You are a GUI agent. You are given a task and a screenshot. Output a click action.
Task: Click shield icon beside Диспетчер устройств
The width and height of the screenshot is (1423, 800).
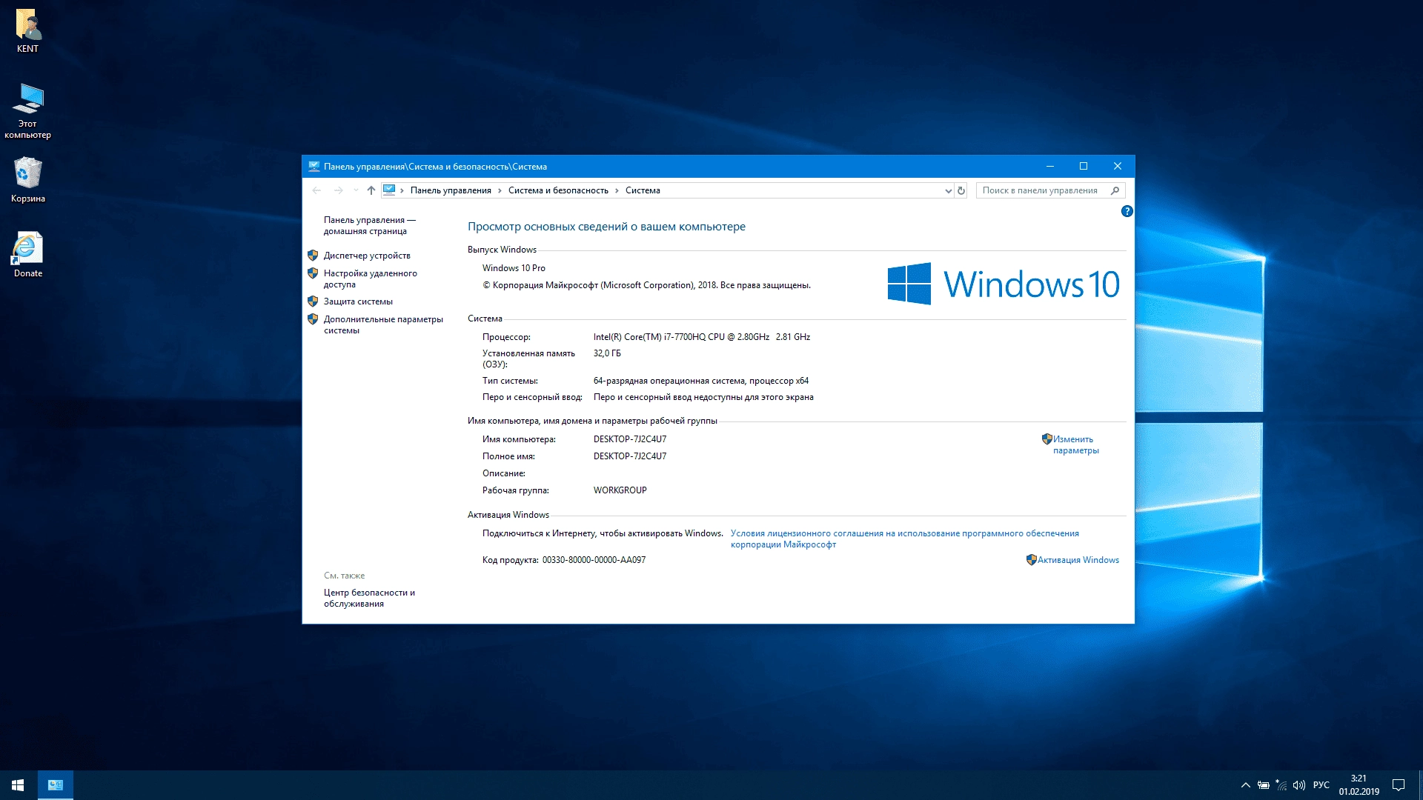click(313, 256)
